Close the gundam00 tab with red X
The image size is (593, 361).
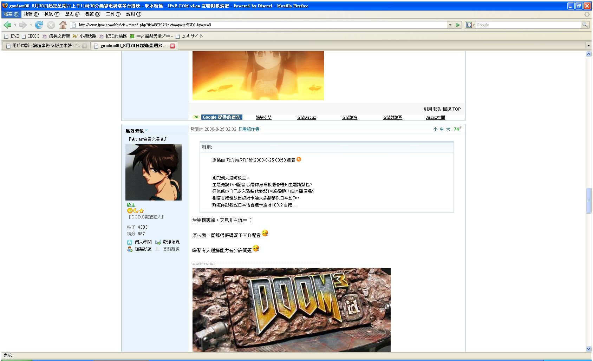172,46
